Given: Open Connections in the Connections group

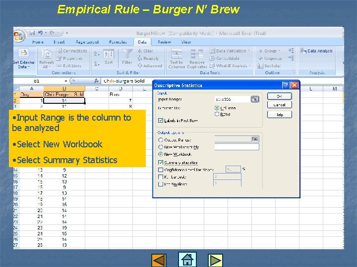Looking at the screenshot, I should pyautogui.click(x=72, y=51).
